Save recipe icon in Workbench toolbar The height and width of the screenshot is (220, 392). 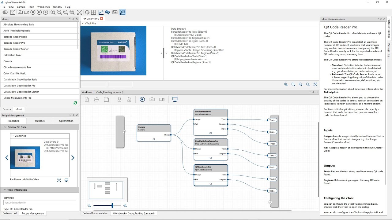point(106,99)
